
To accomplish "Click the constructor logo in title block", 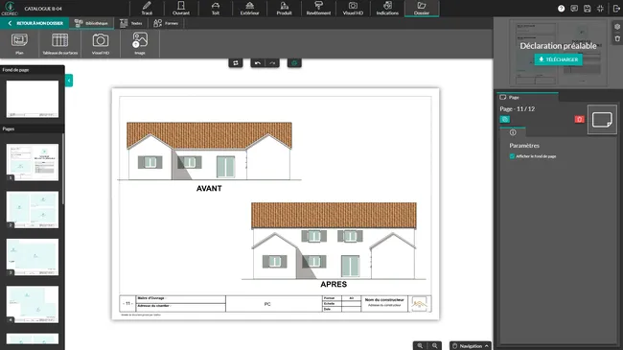I will coord(419,304).
